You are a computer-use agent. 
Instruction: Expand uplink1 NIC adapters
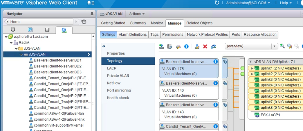[x=252, y=68]
